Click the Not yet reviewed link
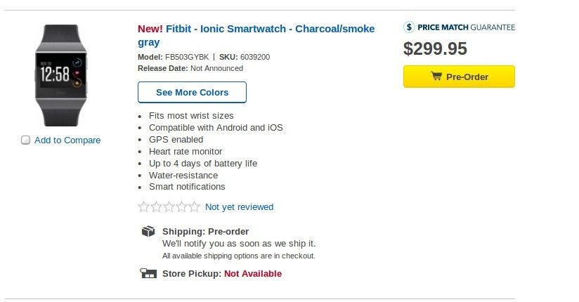579x302 pixels. tap(239, 207)
